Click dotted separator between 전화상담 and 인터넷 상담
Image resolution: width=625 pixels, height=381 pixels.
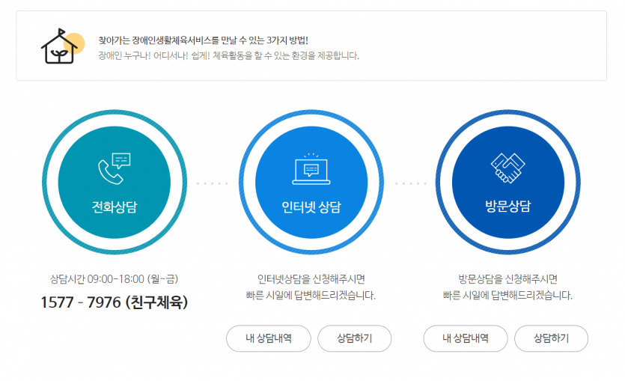click(213, 183)
